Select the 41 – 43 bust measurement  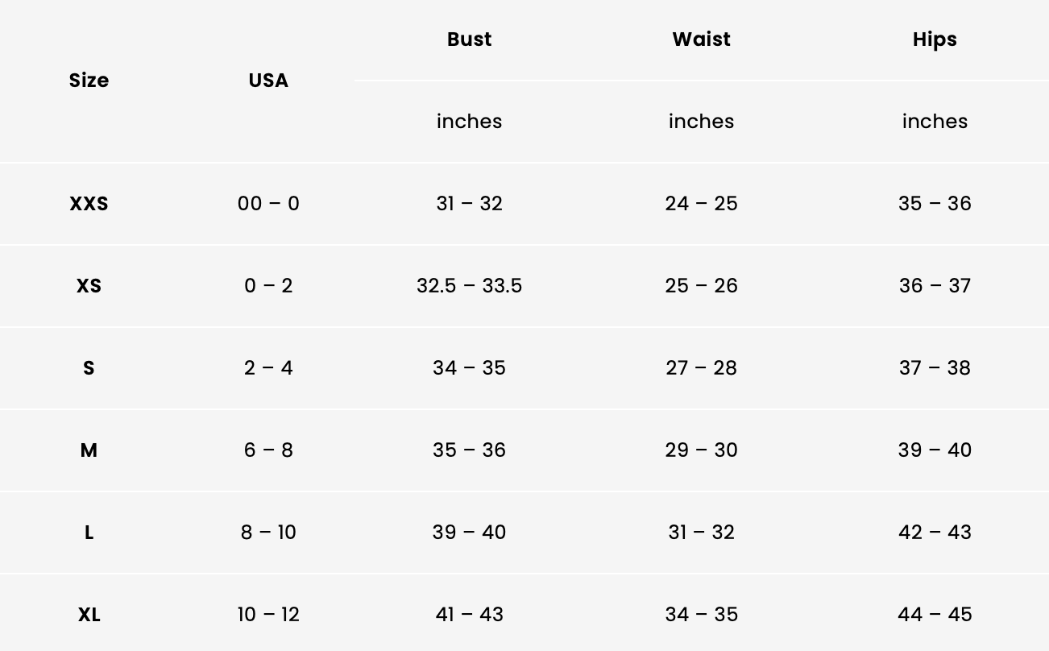[469, 615]
